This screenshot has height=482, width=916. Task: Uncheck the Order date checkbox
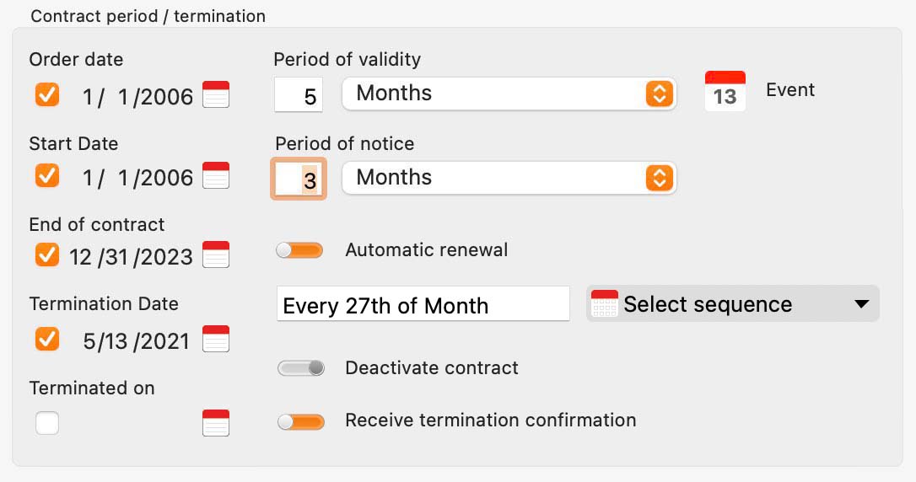click(46, 94)
